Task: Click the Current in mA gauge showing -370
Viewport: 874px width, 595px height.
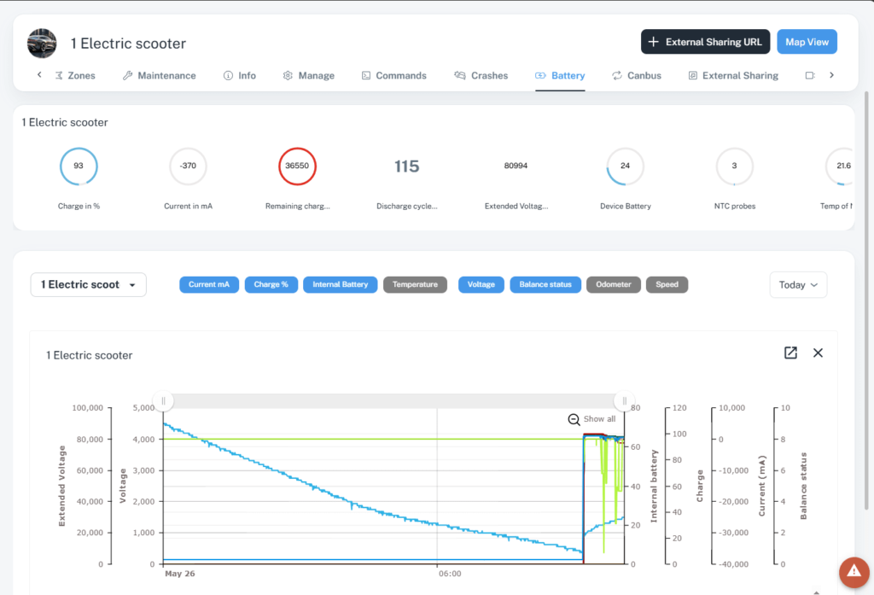Action: coord(188,166)
